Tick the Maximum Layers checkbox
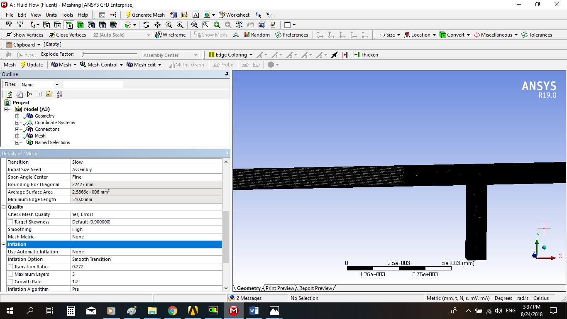Viewport: 567px width, 319px height. pos(10,275)
